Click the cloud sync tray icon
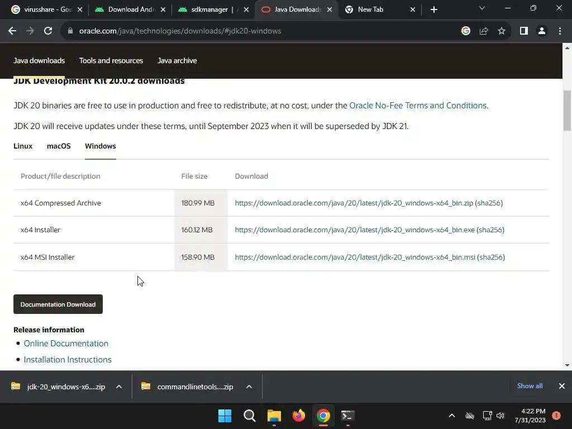The image size is (572, 429). (x=470, y=416)
